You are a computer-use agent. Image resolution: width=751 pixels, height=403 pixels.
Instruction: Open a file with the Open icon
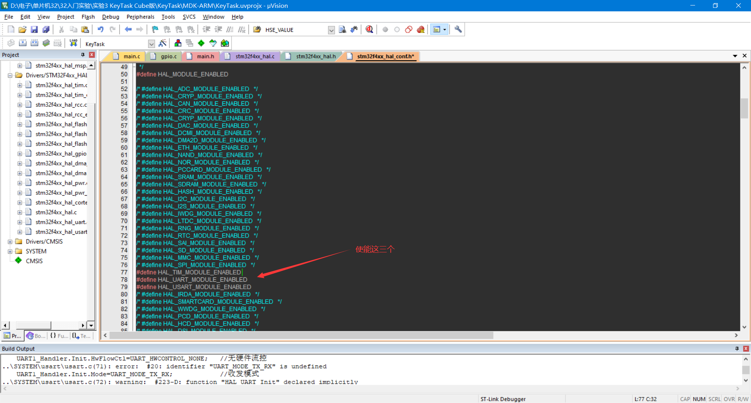[x=22, y=29]
